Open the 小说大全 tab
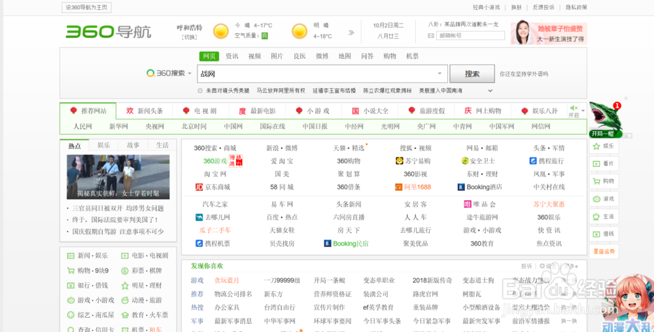This screenshot has height=332, width=654. pos(370,111)
